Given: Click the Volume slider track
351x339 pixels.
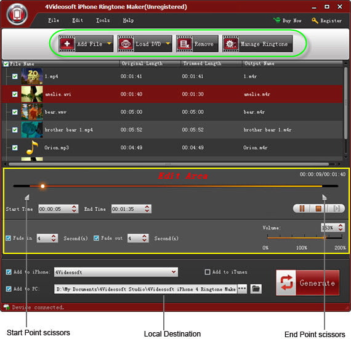Looking at the screenshot, I should point(304,238).
